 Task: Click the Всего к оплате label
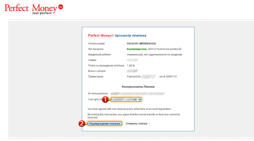(x=97, y=71)
